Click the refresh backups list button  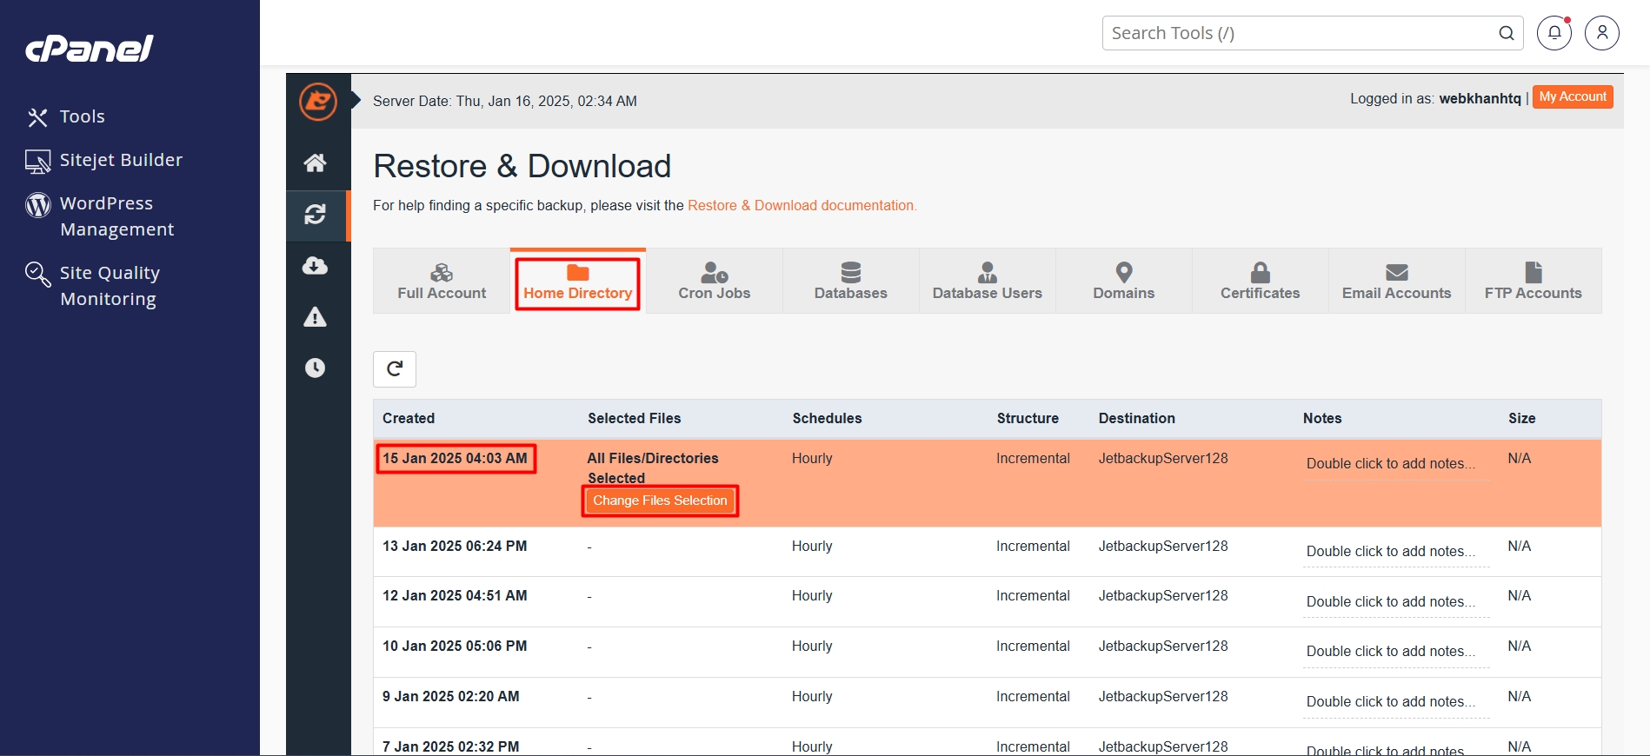395,369
